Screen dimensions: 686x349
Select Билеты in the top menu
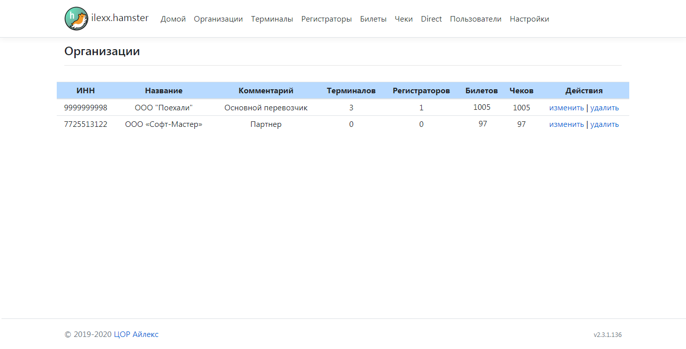(x=373, y=19)
